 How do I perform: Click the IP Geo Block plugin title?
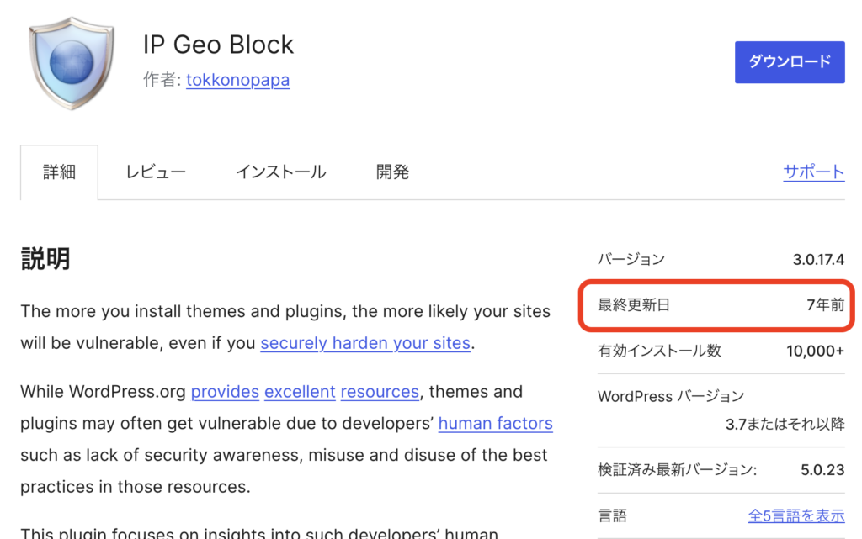tap(218, 45)
